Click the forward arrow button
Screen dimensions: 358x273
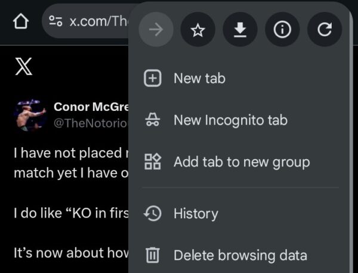[x=156, y=30]
